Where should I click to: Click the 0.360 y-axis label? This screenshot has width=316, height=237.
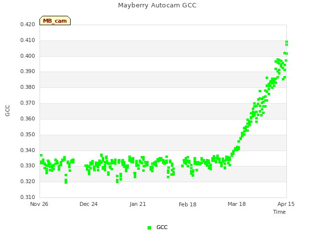[28, 118]
